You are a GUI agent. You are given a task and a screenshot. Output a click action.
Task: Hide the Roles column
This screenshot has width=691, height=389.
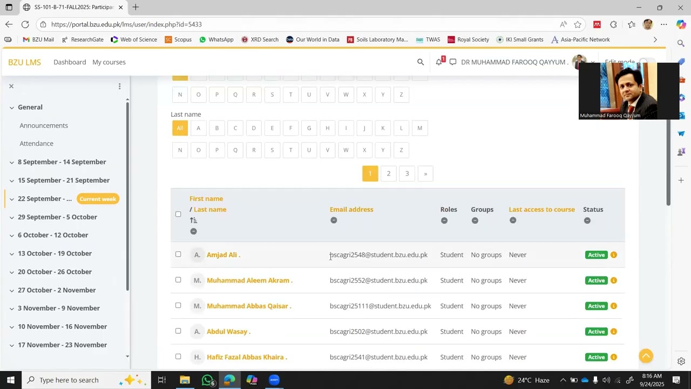pyautogui.click(x=444, y=220)
